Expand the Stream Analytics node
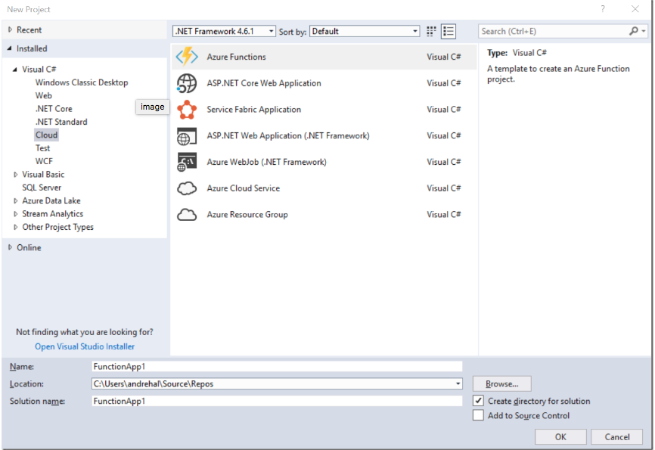This screenshot has width=655, height=450. [x=15, y=214]
